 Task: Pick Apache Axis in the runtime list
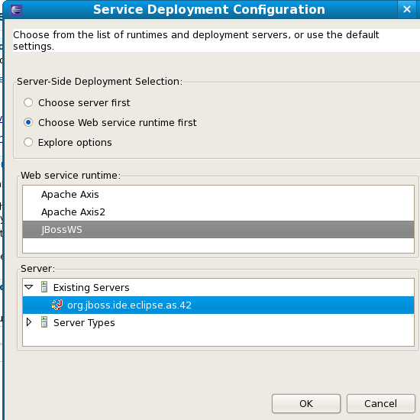tap(218, 195)
